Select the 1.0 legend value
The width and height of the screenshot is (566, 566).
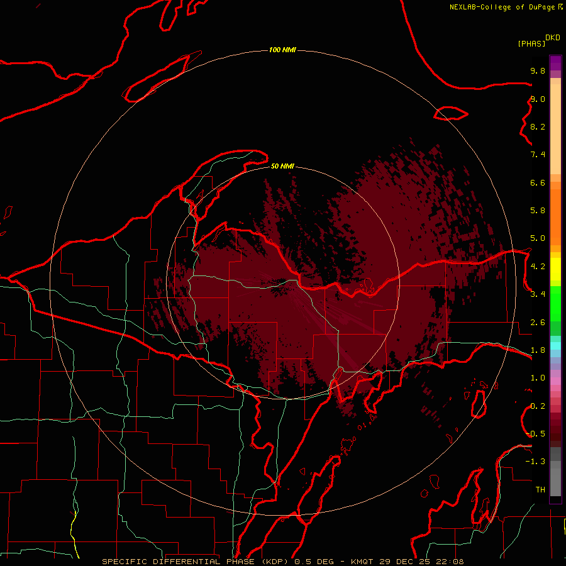point(538,378)
